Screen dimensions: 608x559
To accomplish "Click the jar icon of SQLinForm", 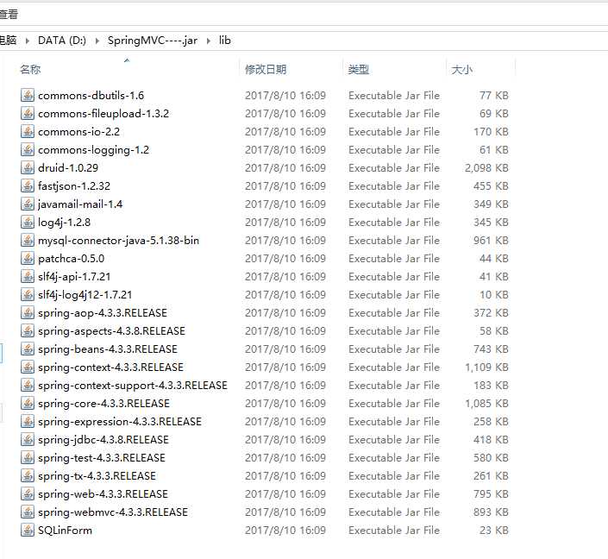I will pyautogui.click(x=27, y=530).
